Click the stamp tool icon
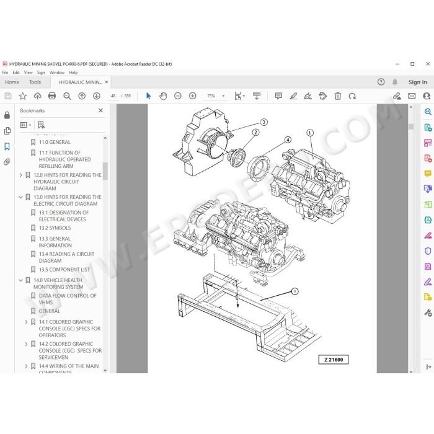This screenshot has width=434, height=434. (323, 96)
